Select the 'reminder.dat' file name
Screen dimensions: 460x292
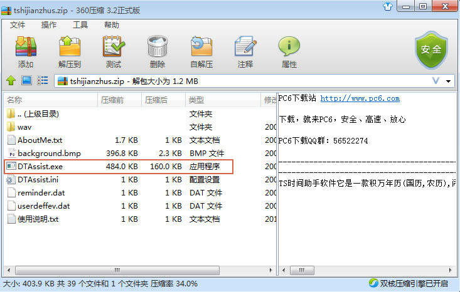[41, 193]
